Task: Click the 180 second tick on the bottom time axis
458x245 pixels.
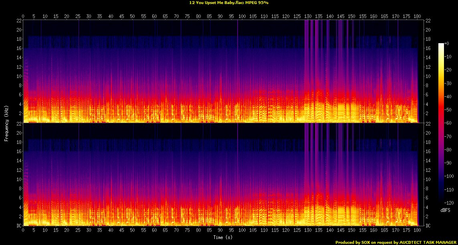Action: click(417, 230)
